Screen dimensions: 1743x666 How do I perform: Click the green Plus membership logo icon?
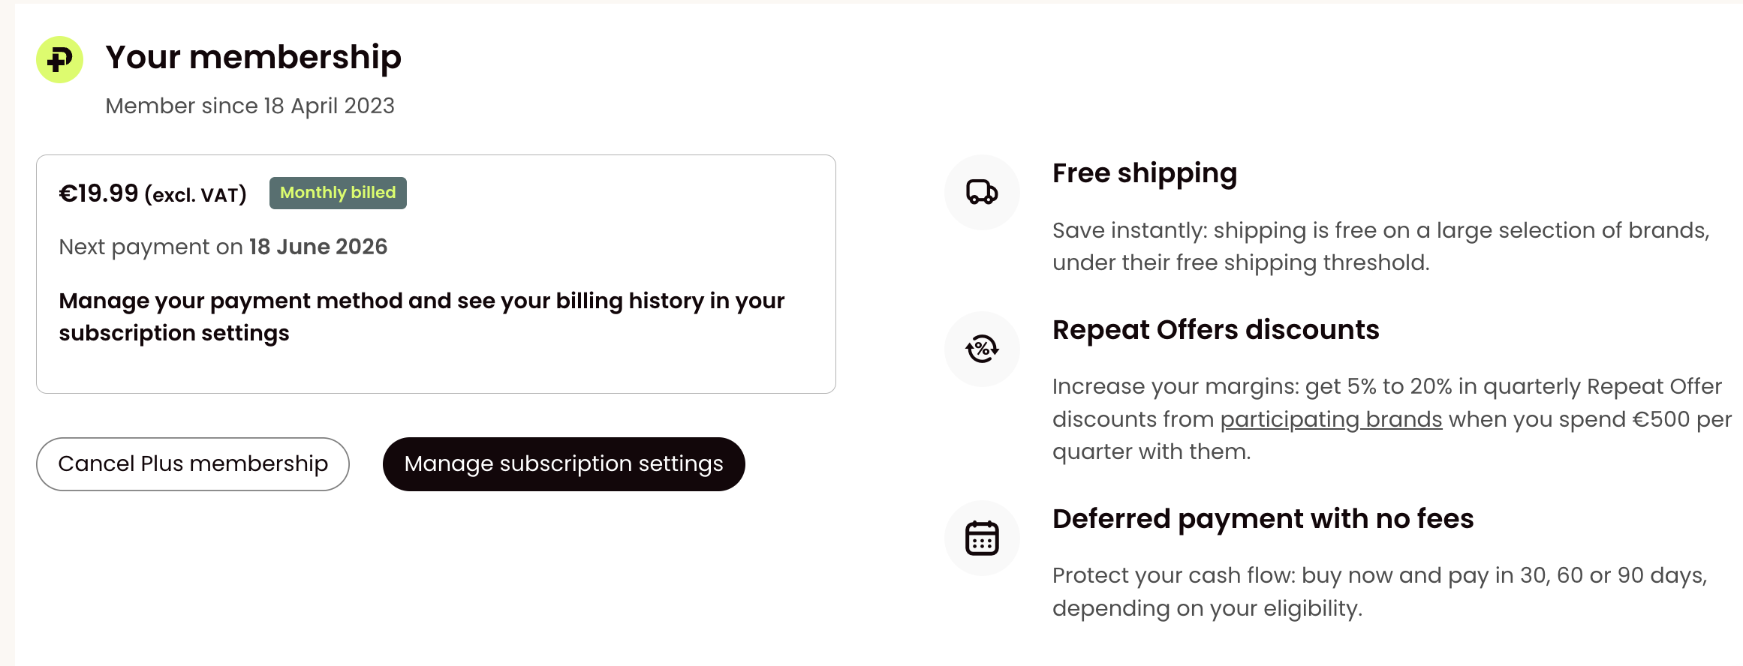tap(59, 59)
